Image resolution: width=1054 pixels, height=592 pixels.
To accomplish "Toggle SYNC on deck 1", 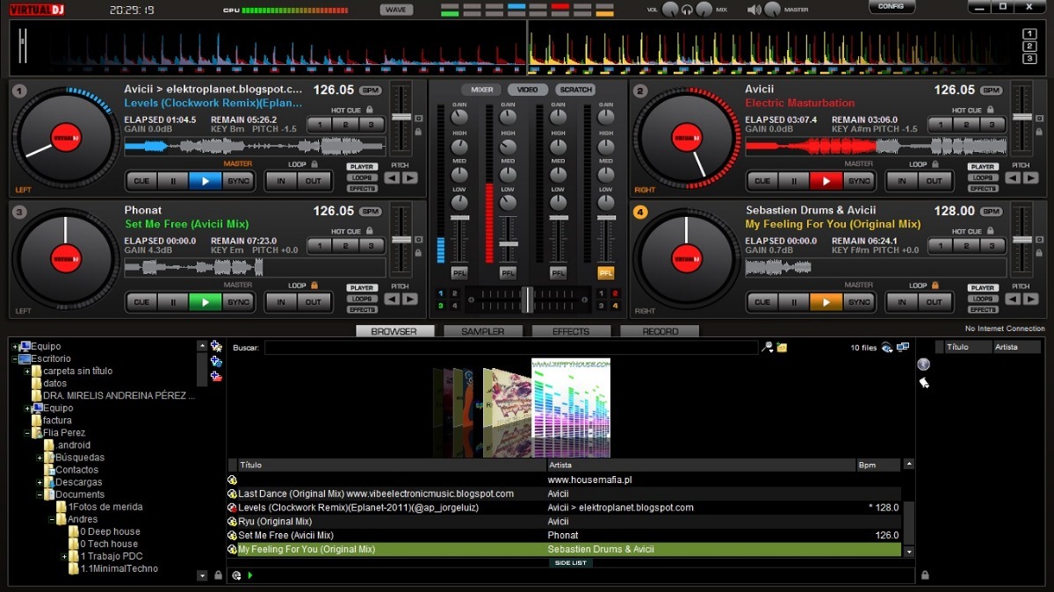I will (x=239, y=181).
